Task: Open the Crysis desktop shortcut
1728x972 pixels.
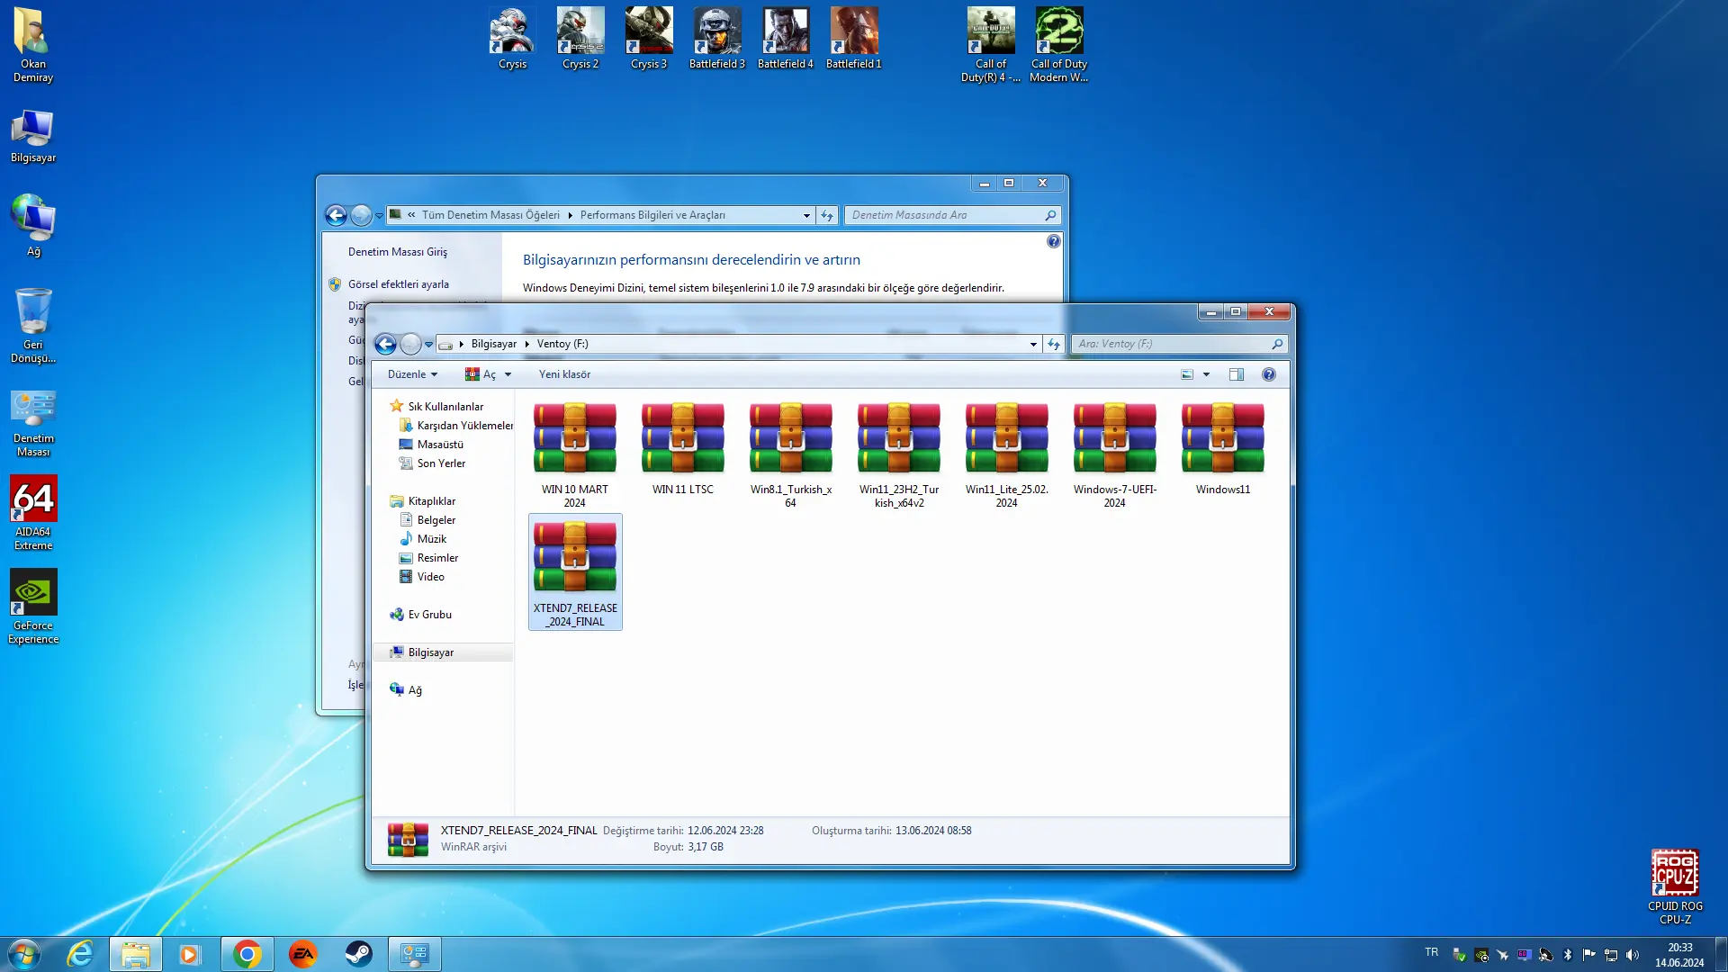Action: click(x=512, y=39)
